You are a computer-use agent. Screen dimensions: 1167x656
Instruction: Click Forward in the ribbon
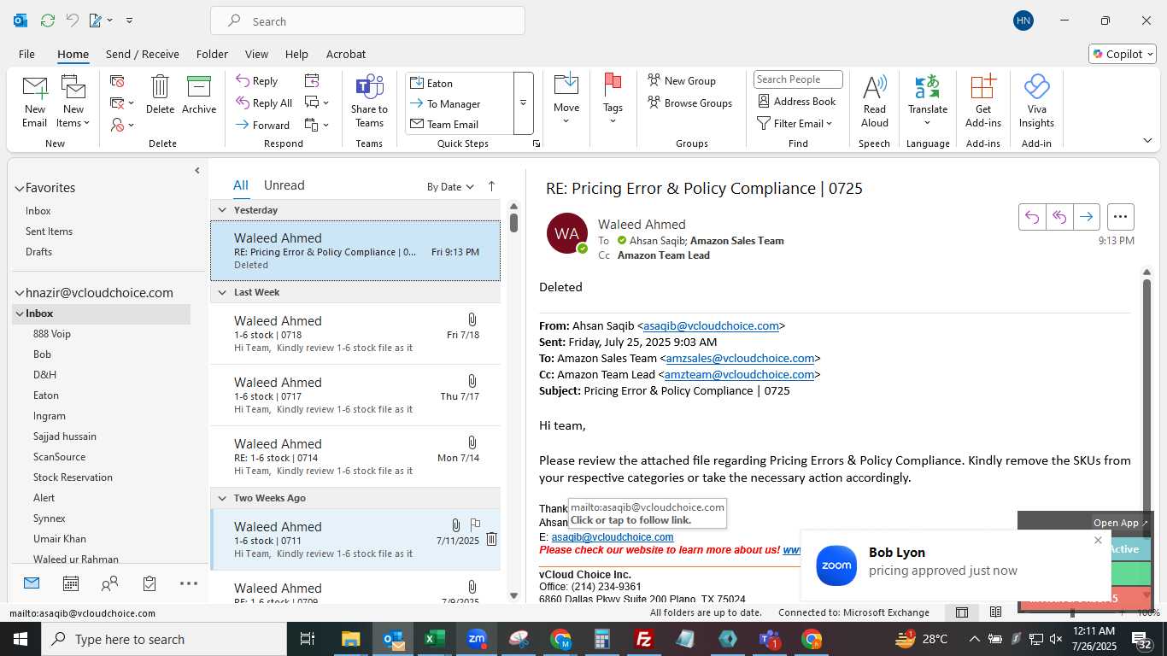[x=262, y=125]
